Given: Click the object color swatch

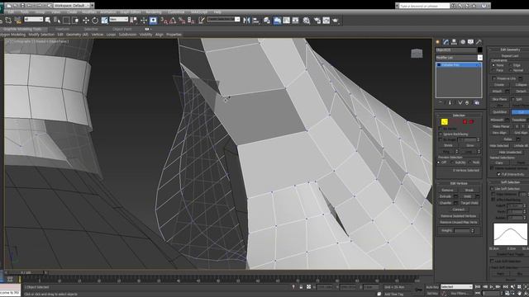Looking at the screenshot, I should tap(479, 49).
